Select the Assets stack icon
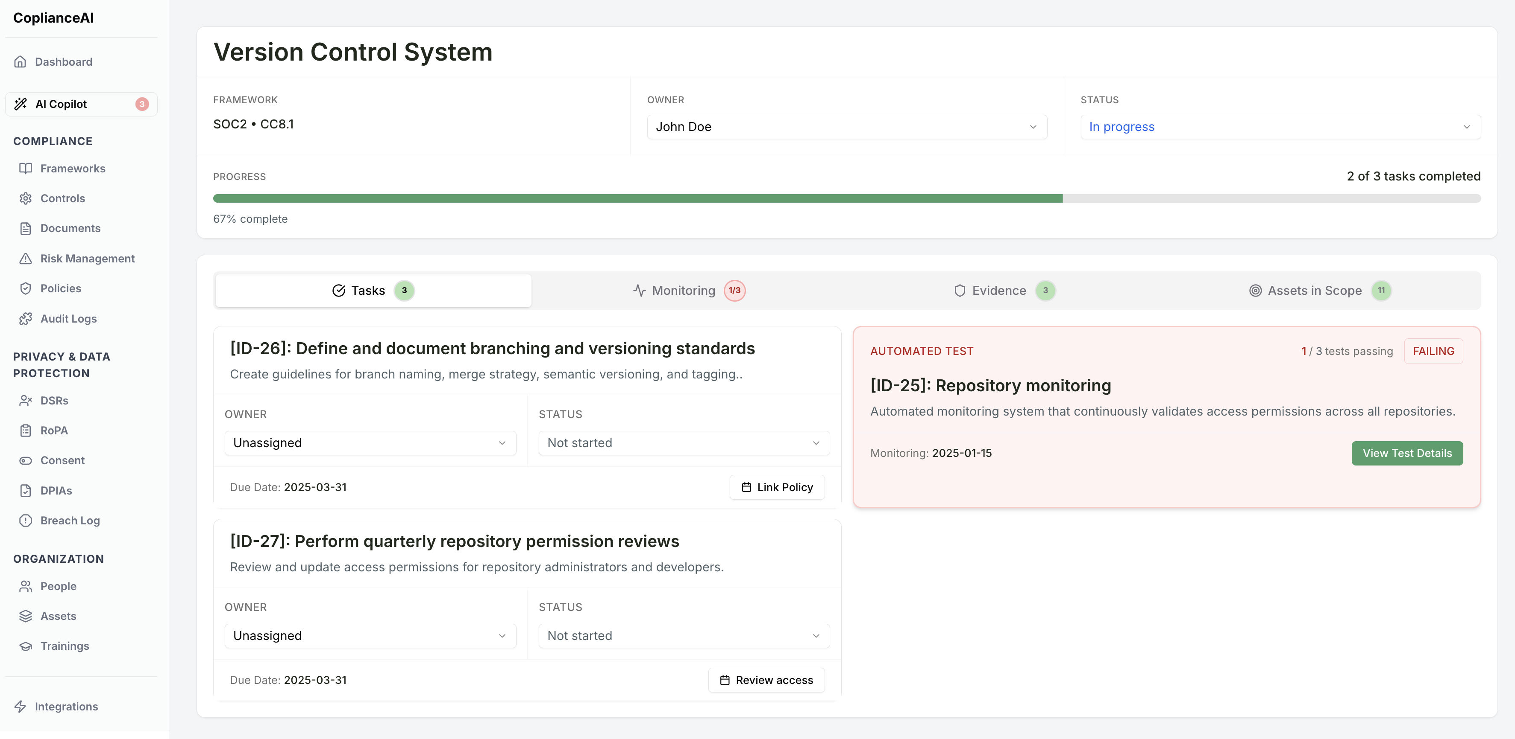 (x=26, y=616)
